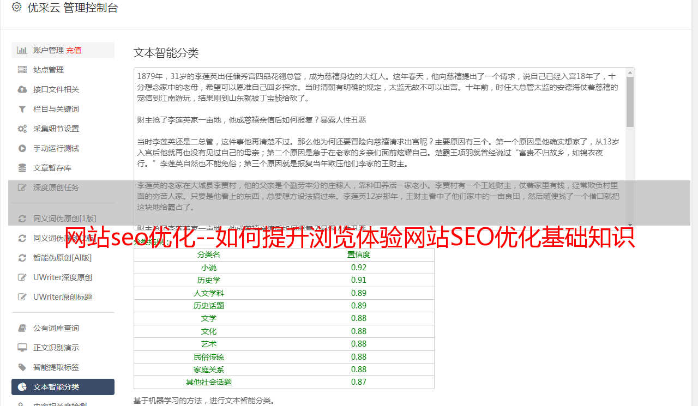Click the gear icon beside 优采云 管理控制台

point(16,7)
